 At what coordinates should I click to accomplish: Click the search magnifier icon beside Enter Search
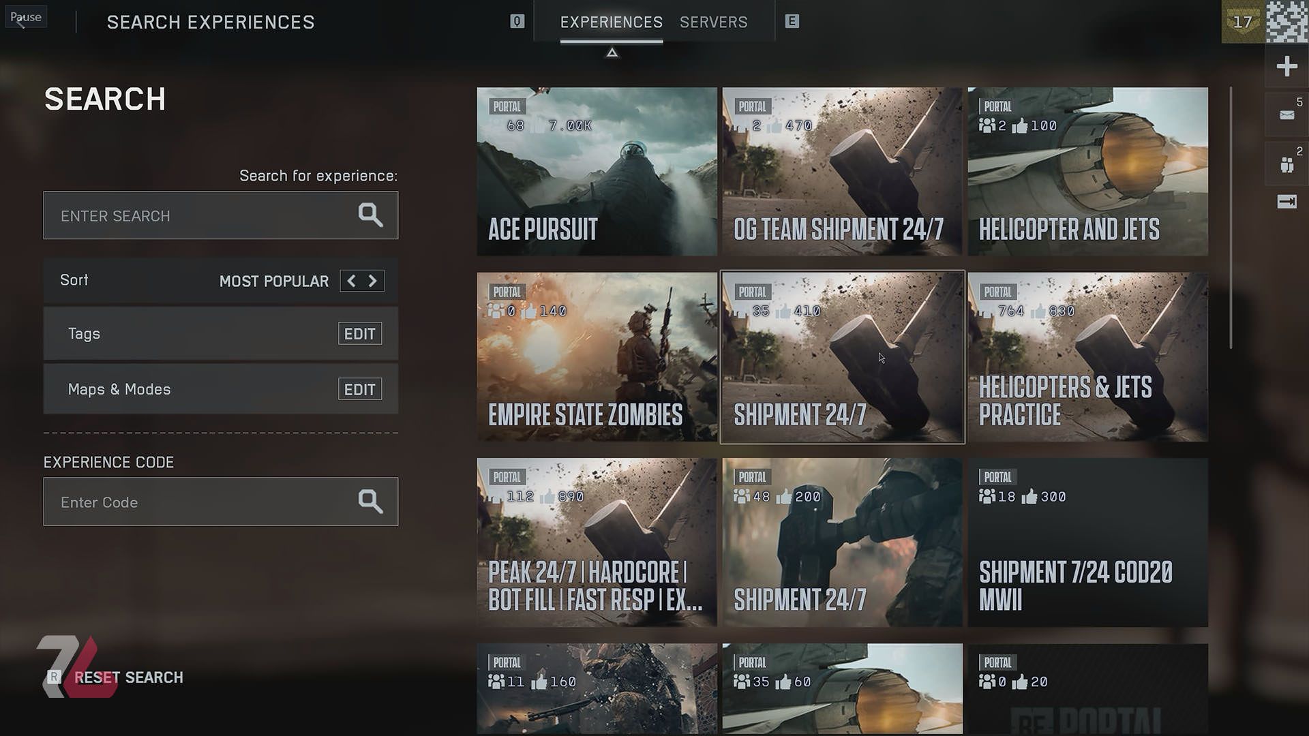370,215
